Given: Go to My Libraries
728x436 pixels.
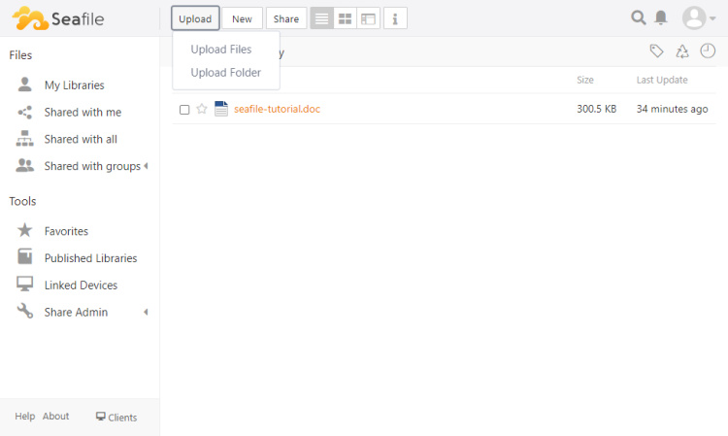Looking at the screenshot, I should click(x=74, y=85).
